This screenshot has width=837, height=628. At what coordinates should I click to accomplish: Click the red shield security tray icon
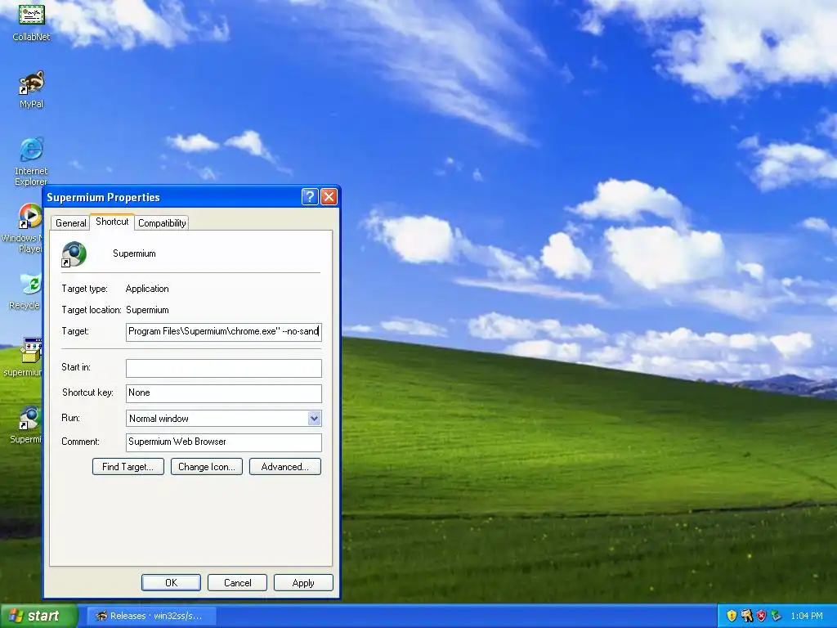(x=761, y=616)
